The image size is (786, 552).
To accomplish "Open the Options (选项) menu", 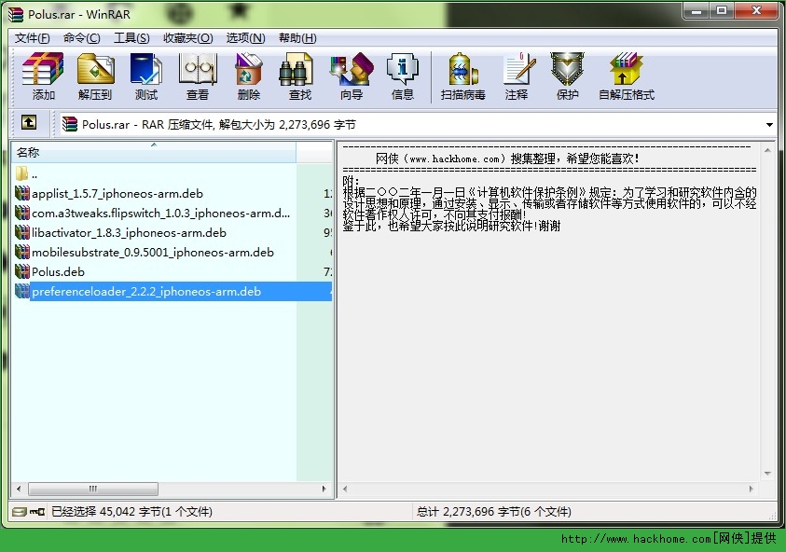I will (x=245, y=38).
